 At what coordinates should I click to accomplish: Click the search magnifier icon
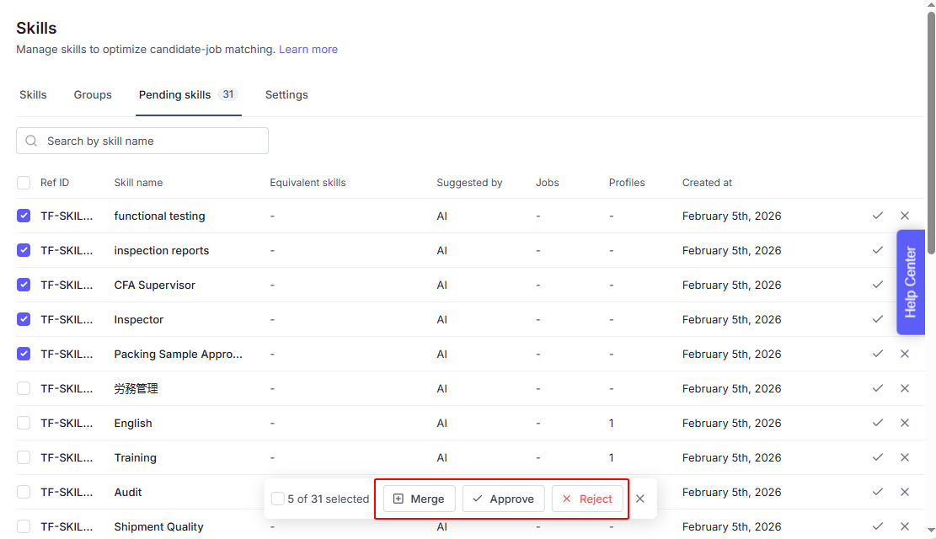point(32,141)
